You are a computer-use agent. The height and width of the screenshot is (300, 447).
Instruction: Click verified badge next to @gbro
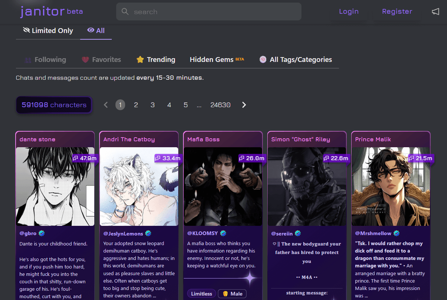click(42, 233)
